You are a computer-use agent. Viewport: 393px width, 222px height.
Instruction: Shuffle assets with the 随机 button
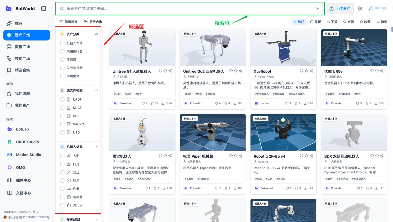(x=382, y=22)
